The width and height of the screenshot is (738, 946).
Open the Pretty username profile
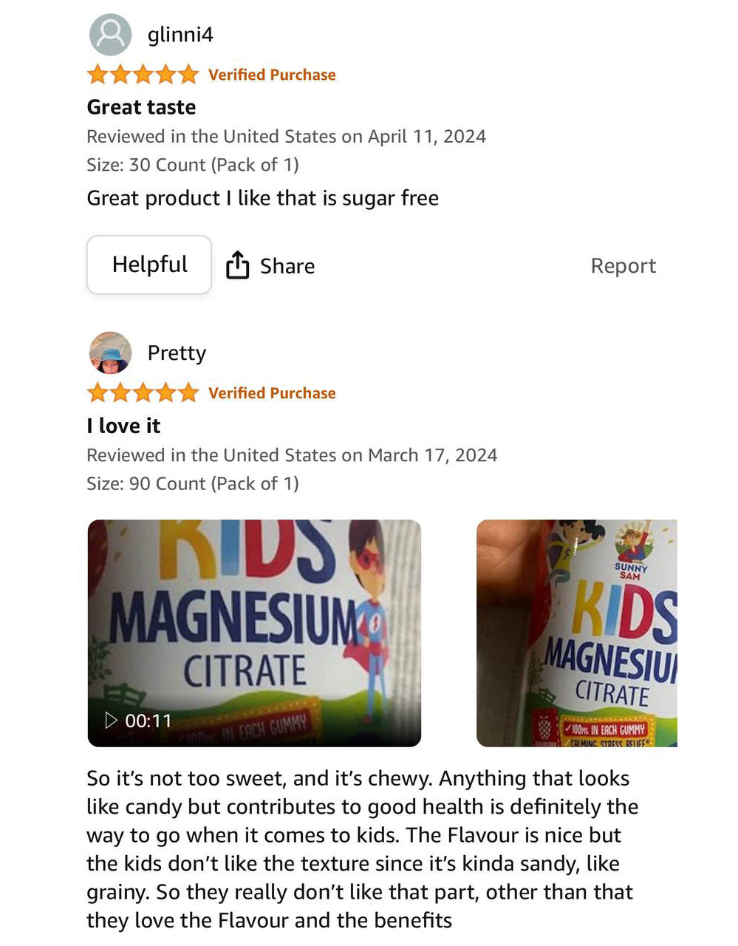click(x=177, y=353)
